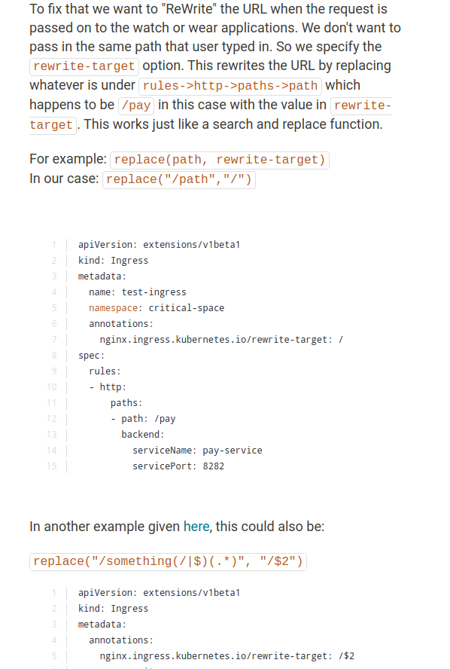Image resolution: width=450 pixels, height=669 pixels.
Task: Click the rewrite-target: / annotation line
Action: pyautogui.click(x=221, y=340)
